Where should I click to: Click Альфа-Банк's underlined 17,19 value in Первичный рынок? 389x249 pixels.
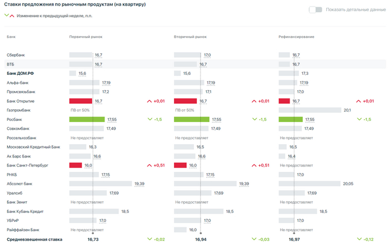click(106, 83)
